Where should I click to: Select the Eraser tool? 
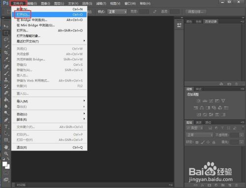pyautogui.click(x=6, y=93)
